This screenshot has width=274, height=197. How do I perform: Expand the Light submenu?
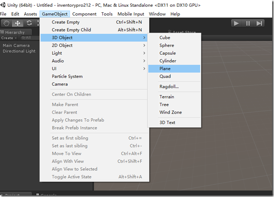(94, 53)
